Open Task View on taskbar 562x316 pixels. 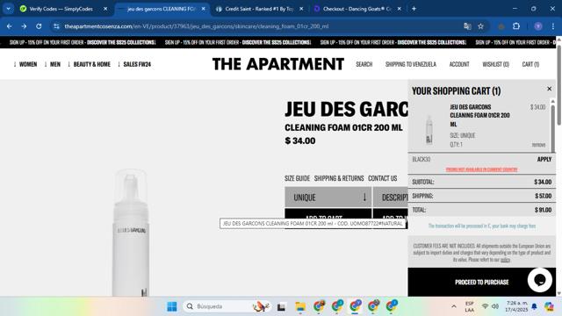(x=281, y=306)
